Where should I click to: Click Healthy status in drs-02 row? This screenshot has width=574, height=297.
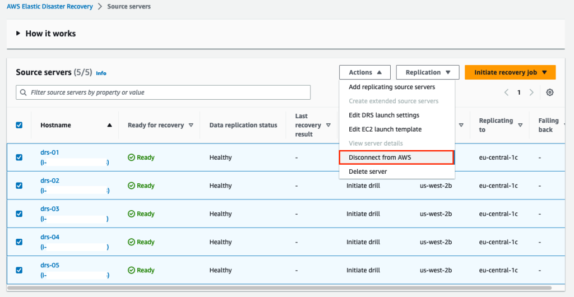coord(220,185)
